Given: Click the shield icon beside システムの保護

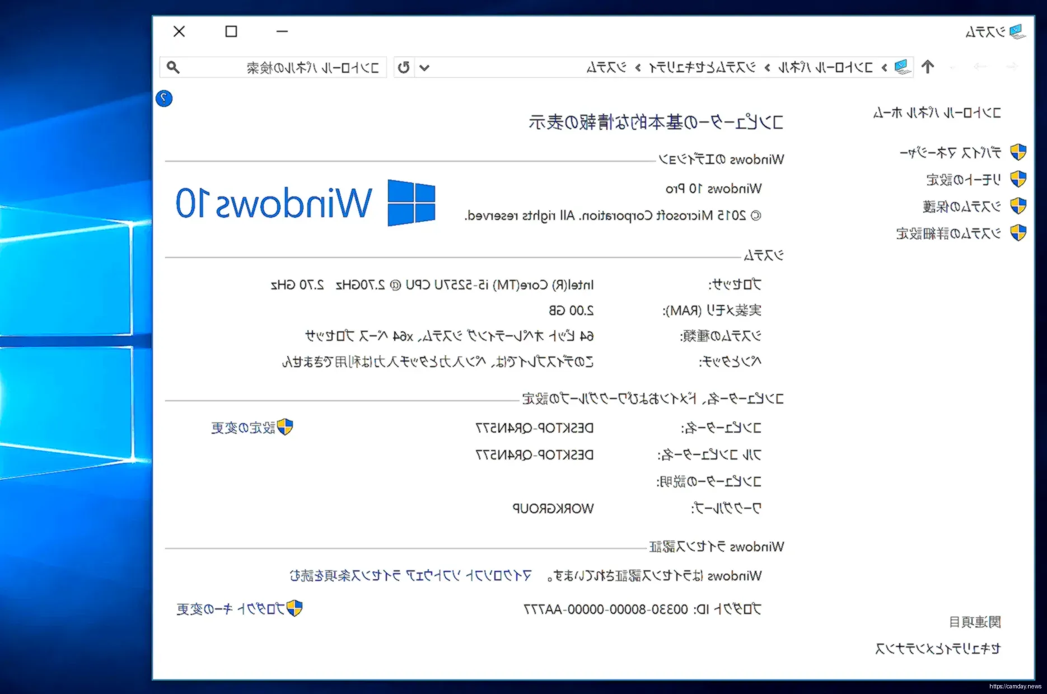Looking at the screenshot, I should tap(1018, 206).
